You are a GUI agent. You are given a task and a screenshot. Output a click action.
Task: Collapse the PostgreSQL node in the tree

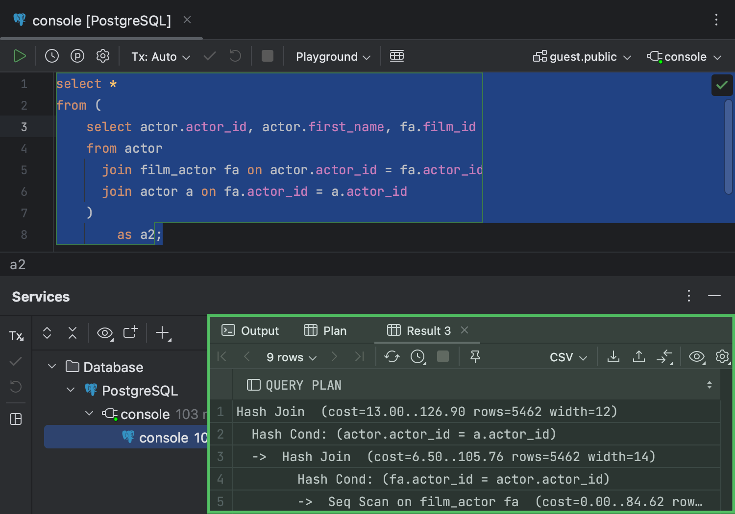click(x=70, y=390)
